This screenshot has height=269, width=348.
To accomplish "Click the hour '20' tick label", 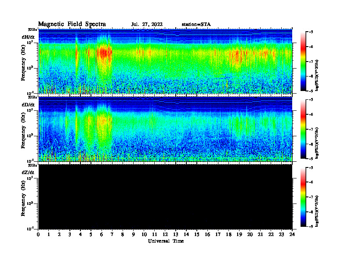I will coord(250,235).
